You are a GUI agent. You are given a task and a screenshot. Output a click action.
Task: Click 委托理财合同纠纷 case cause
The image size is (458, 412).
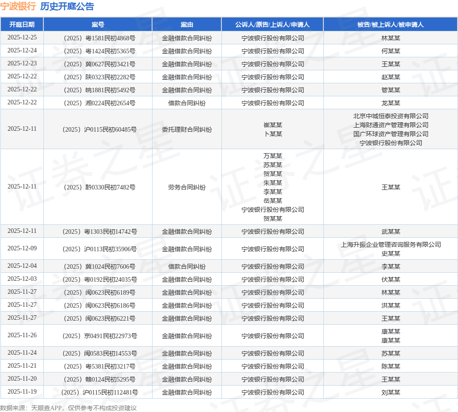pyautogui.click(x=187, y=129)
